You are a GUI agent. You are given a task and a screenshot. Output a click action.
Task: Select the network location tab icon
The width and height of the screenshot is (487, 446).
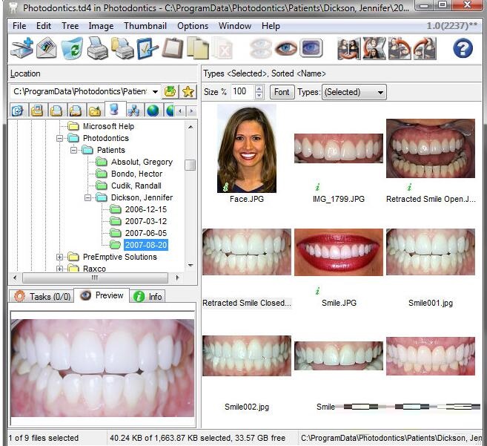tap(133, 111)
